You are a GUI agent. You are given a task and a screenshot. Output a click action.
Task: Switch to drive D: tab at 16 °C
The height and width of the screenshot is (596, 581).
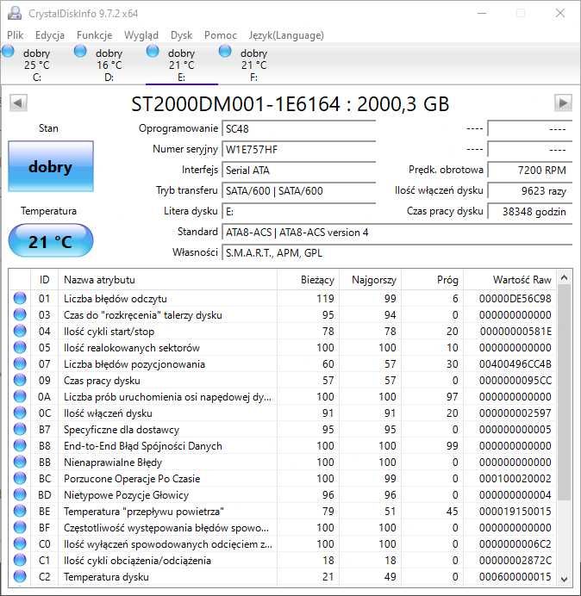point(109,65)
